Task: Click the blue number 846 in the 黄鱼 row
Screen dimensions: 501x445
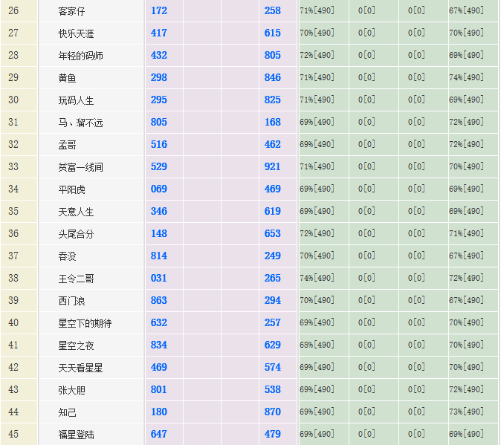Action: 272,78
